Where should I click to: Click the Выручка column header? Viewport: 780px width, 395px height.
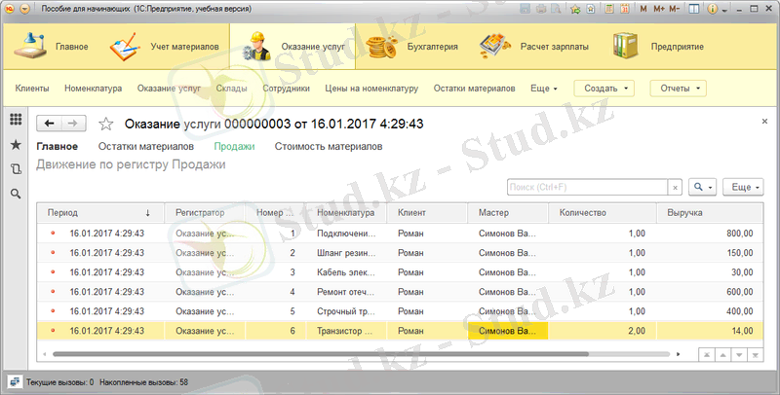click(x=710, y=212)
